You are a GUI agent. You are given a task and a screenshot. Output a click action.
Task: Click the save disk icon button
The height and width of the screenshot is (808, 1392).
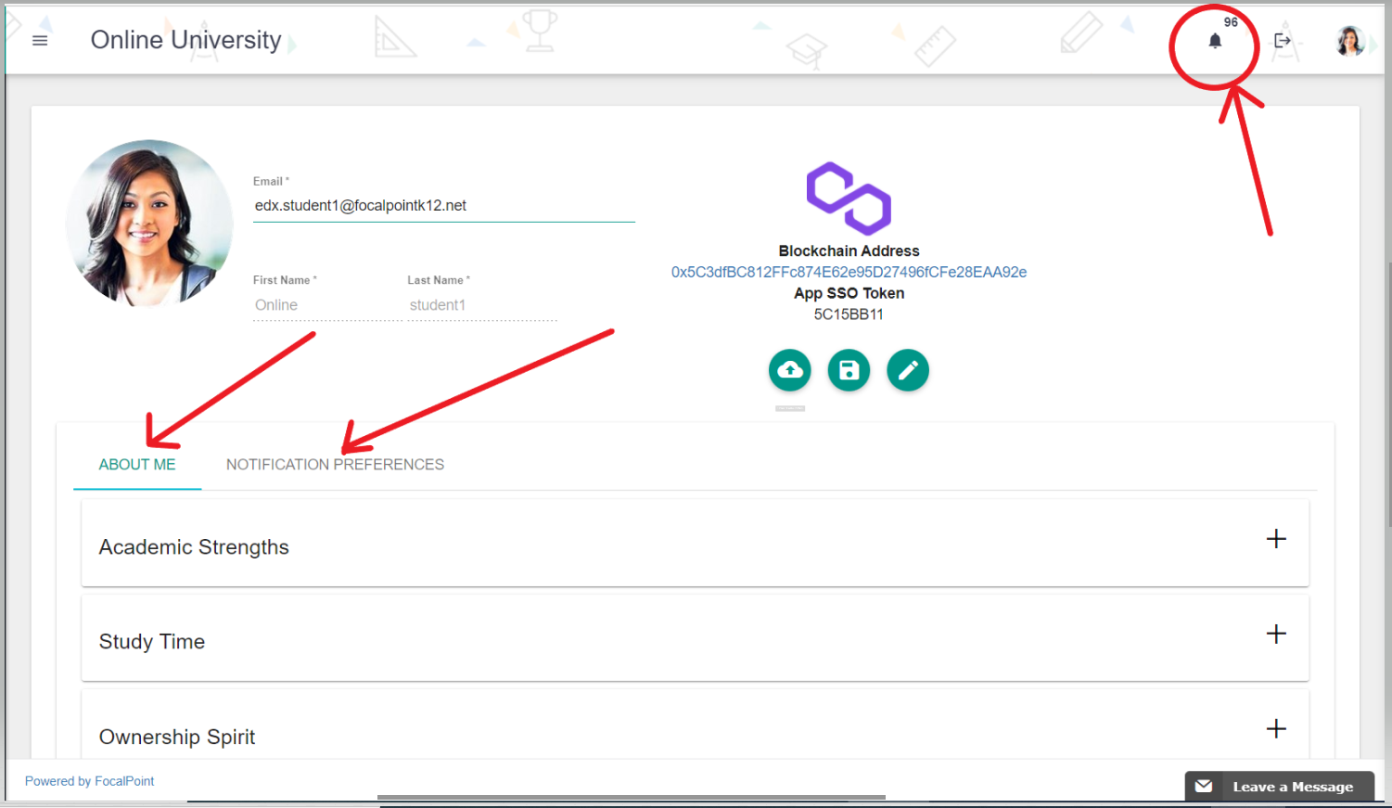point(849,370)
